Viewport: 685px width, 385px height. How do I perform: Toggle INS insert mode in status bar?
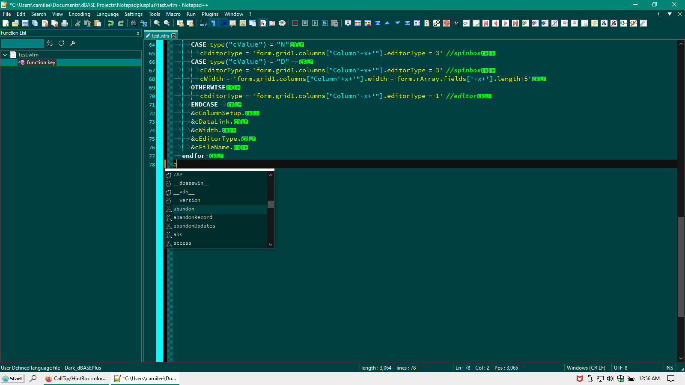pos(669,367)
